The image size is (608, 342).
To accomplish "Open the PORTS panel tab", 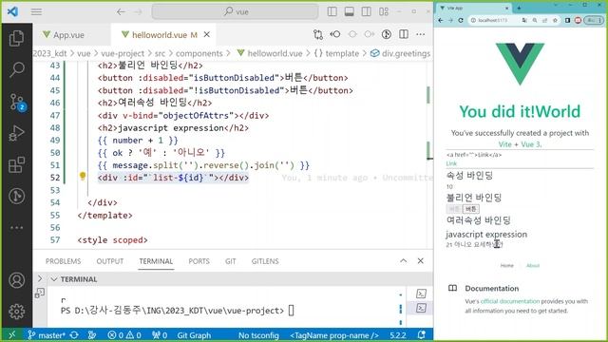I will click(199, 261).
